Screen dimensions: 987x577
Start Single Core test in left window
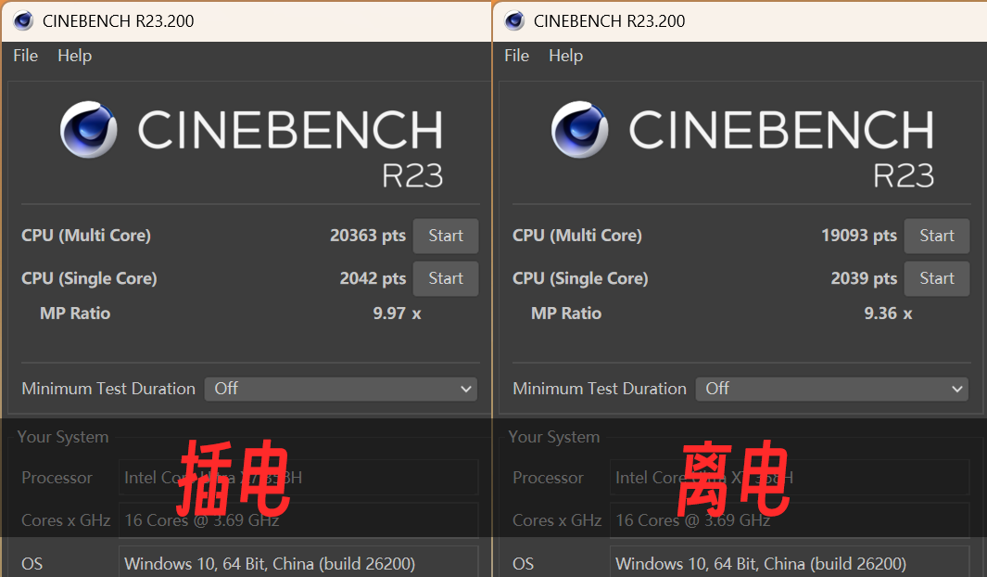(446, 278)
